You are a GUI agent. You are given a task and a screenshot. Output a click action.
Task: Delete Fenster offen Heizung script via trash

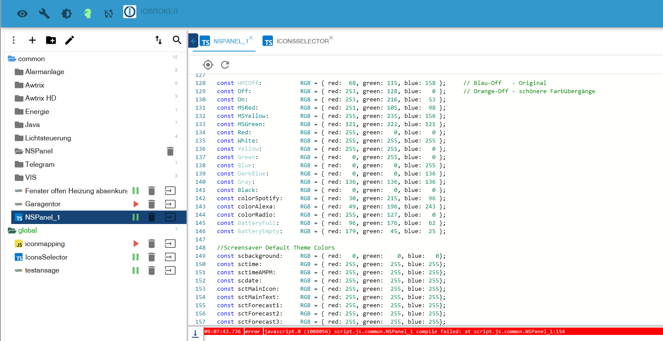151,191
